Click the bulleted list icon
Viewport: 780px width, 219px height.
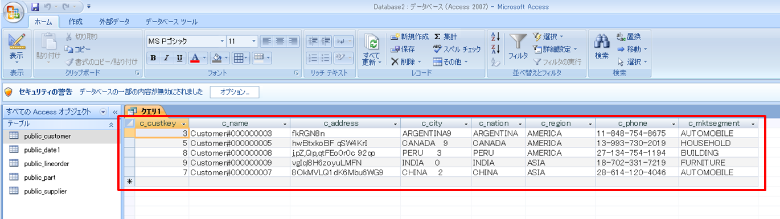[326, 57]
